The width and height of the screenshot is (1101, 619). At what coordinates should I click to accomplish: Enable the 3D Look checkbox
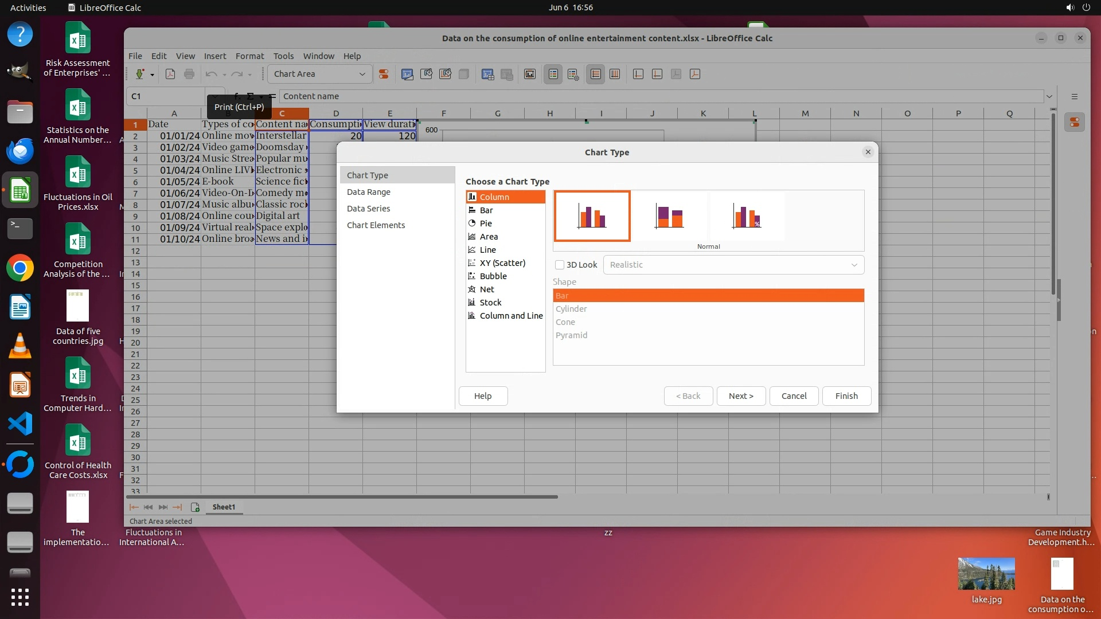point(560,265)
